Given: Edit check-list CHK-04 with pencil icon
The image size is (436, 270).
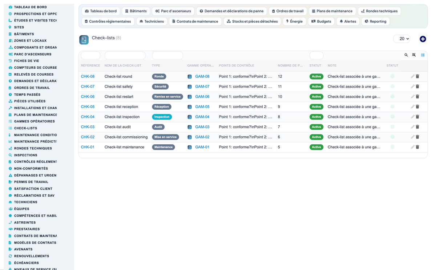Looking at the screenshot, I should [412, 117].
